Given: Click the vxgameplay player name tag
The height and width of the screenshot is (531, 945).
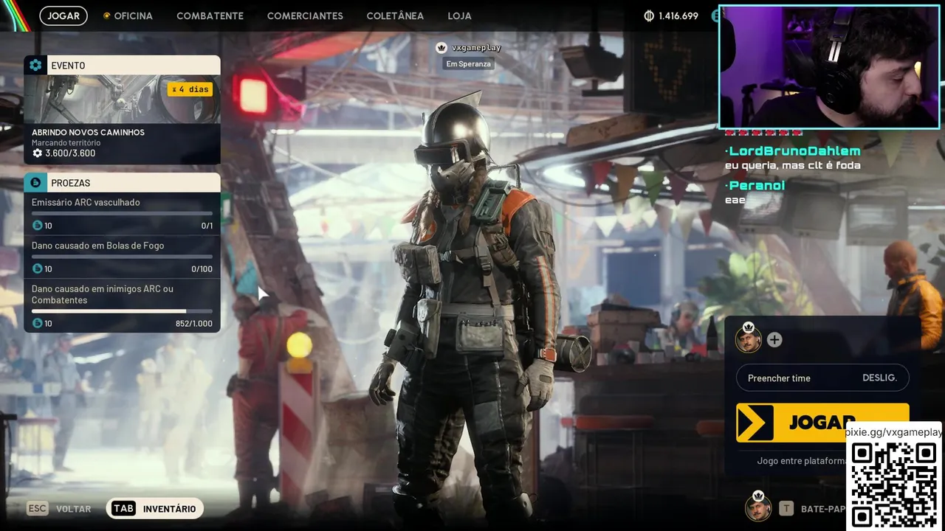Looking at the screenshot, I should point(476,47).
